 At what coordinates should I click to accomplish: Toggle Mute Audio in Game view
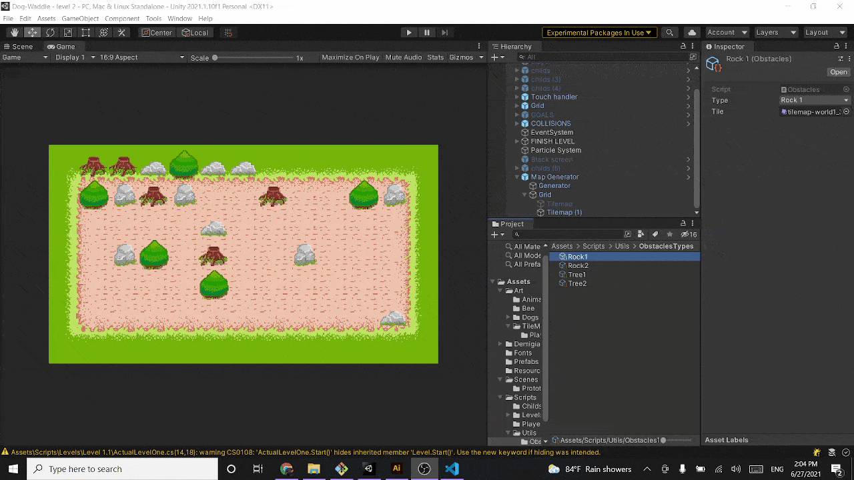click(404, 57)
